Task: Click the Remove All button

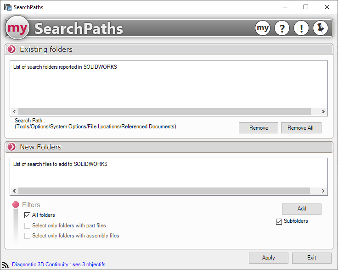Action: (301, 128)
